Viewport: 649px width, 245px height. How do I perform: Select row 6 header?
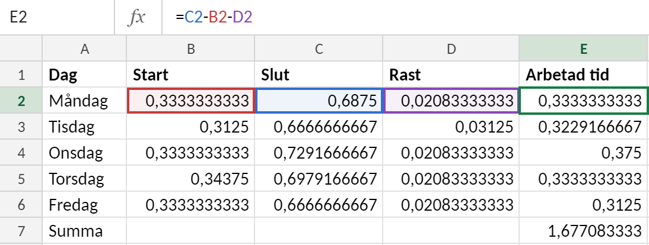[21, 205]
